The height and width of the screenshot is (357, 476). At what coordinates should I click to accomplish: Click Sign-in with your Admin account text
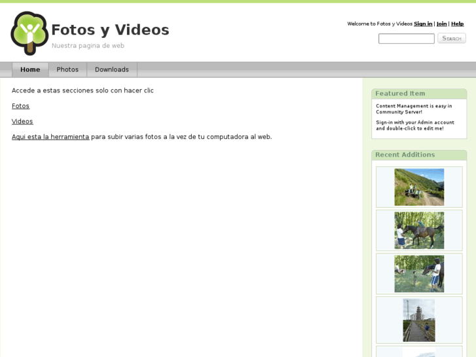pos(415,125)
